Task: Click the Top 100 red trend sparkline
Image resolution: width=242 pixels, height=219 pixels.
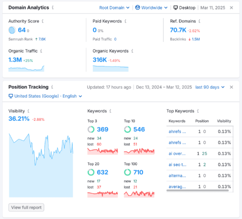Action: pos(139,194)
